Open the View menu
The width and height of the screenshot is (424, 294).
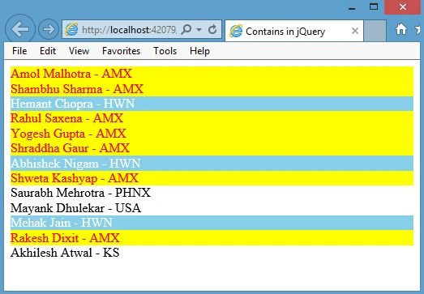[79, 51]
